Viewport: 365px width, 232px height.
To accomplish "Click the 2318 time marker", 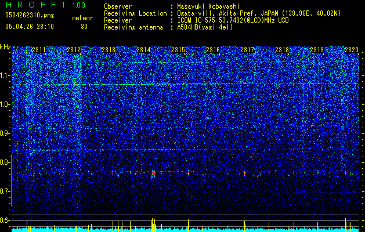I will [282, 50].
